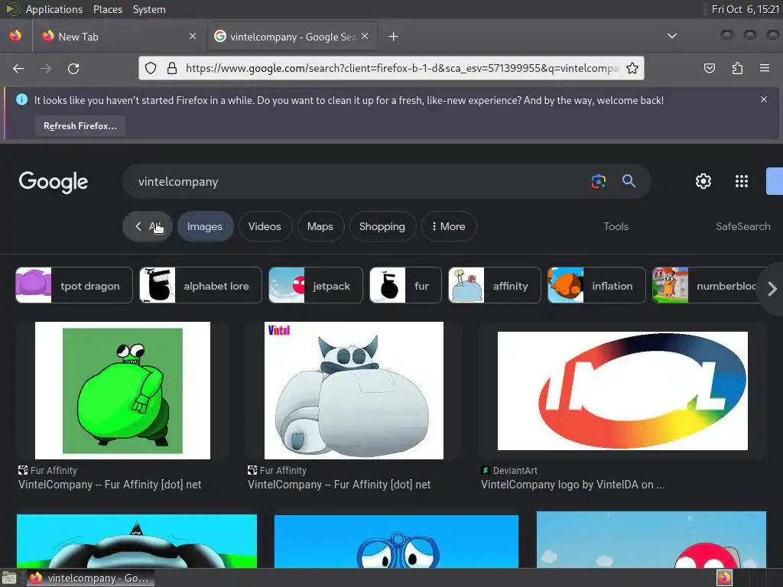783x587 pixels.
Task: Open the Tools filter options
Action: click(x=616, y=226)
